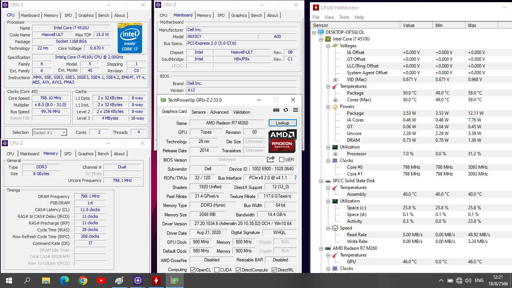Viewport: 512px width, 288px height.
Task: Launch Microsoft Edge from taskbar
Action: pos(64,280)
